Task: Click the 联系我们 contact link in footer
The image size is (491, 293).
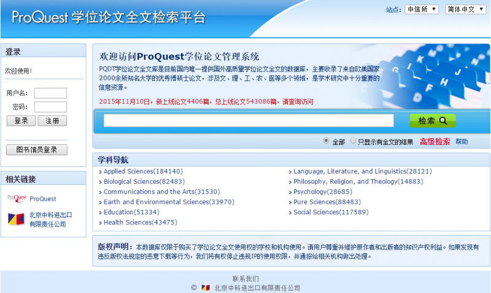Action: point(245,279)
